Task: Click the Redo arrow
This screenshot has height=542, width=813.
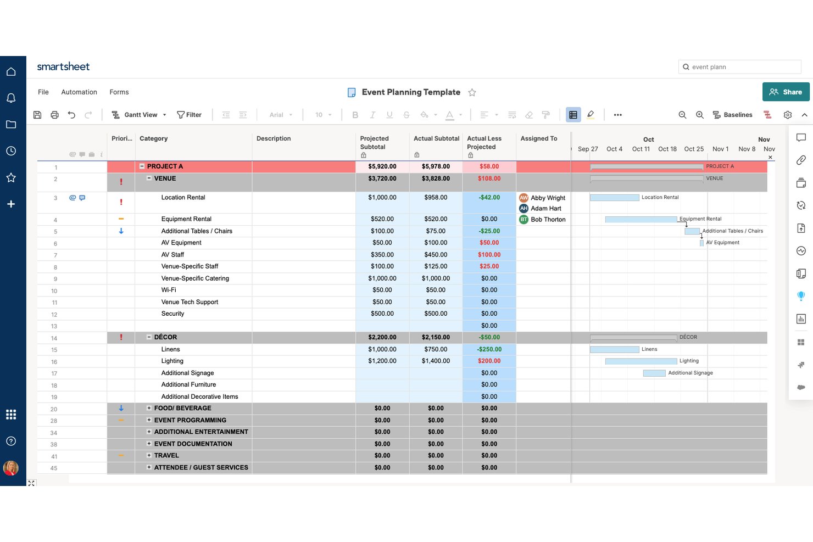Action: (88, 115)
